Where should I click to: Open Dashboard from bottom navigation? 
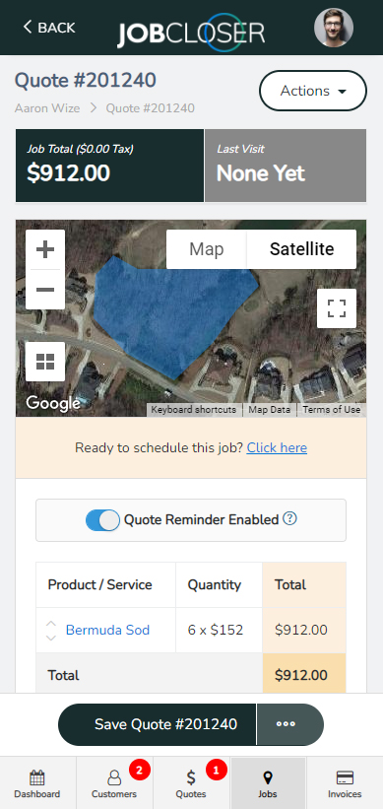pyautogui.click(x=37, y=783)
